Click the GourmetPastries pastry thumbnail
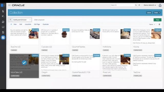164x92 pixels. click(x=95, y=34)
